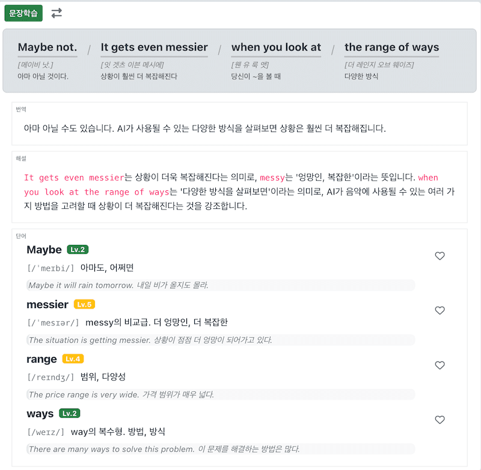The height and width of the screenshot is (470, 481).
Task: Select the phrase "It gets even messier"
Action: [154, 47]
